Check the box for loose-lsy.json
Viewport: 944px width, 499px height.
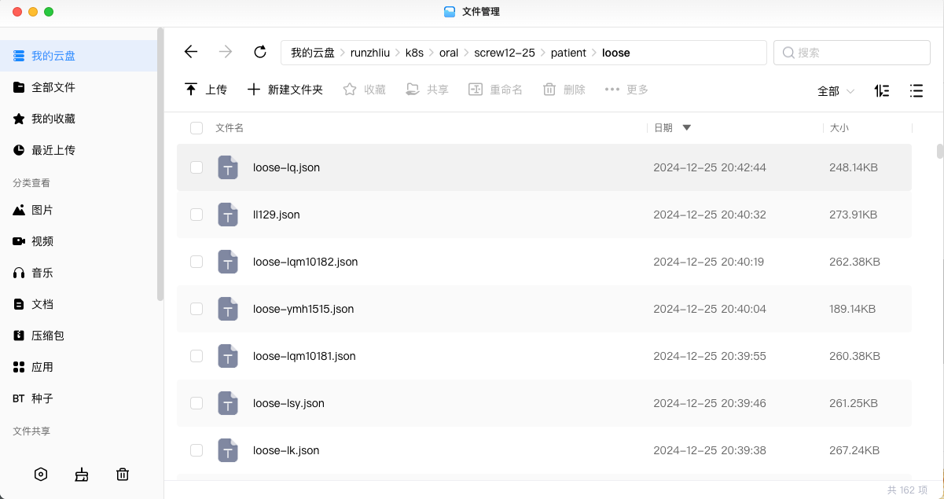pyautogui.click(x=197, y=403)
